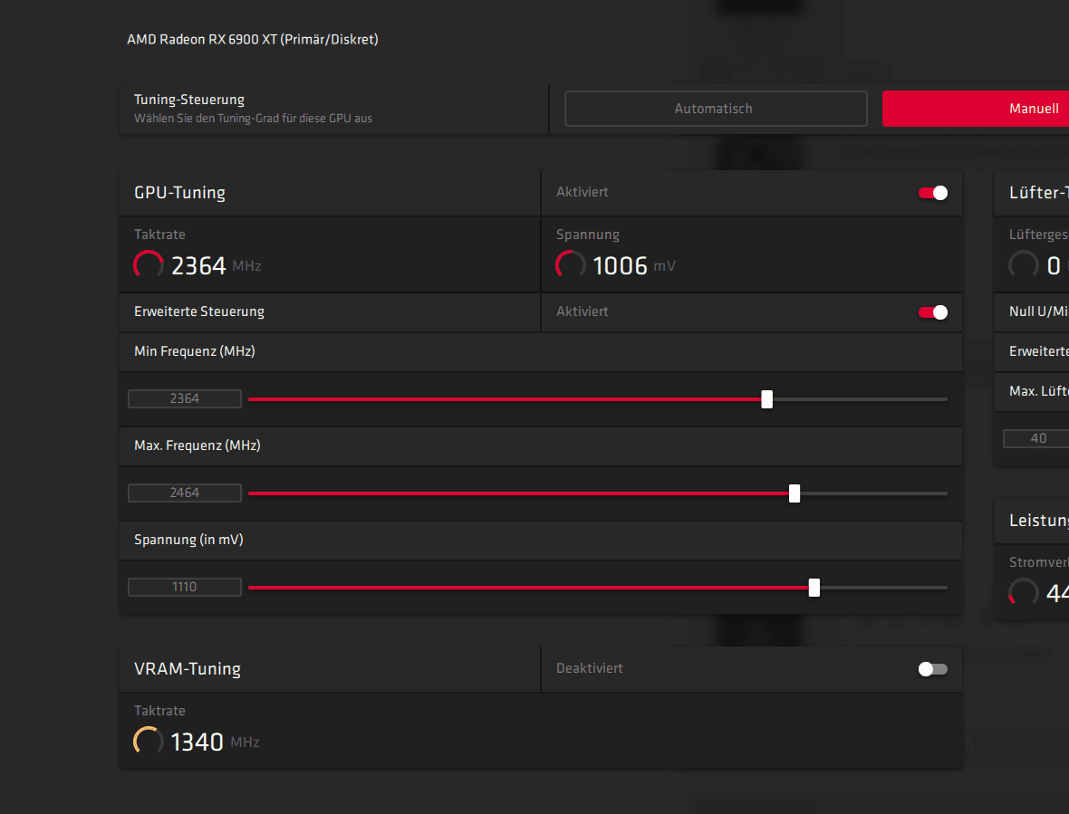1069x814 pixels.
Task: Toggle Erweiterte Steuerung switch
Action: [932, 312]
